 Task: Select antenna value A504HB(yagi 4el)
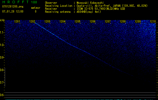coord(89,12)
